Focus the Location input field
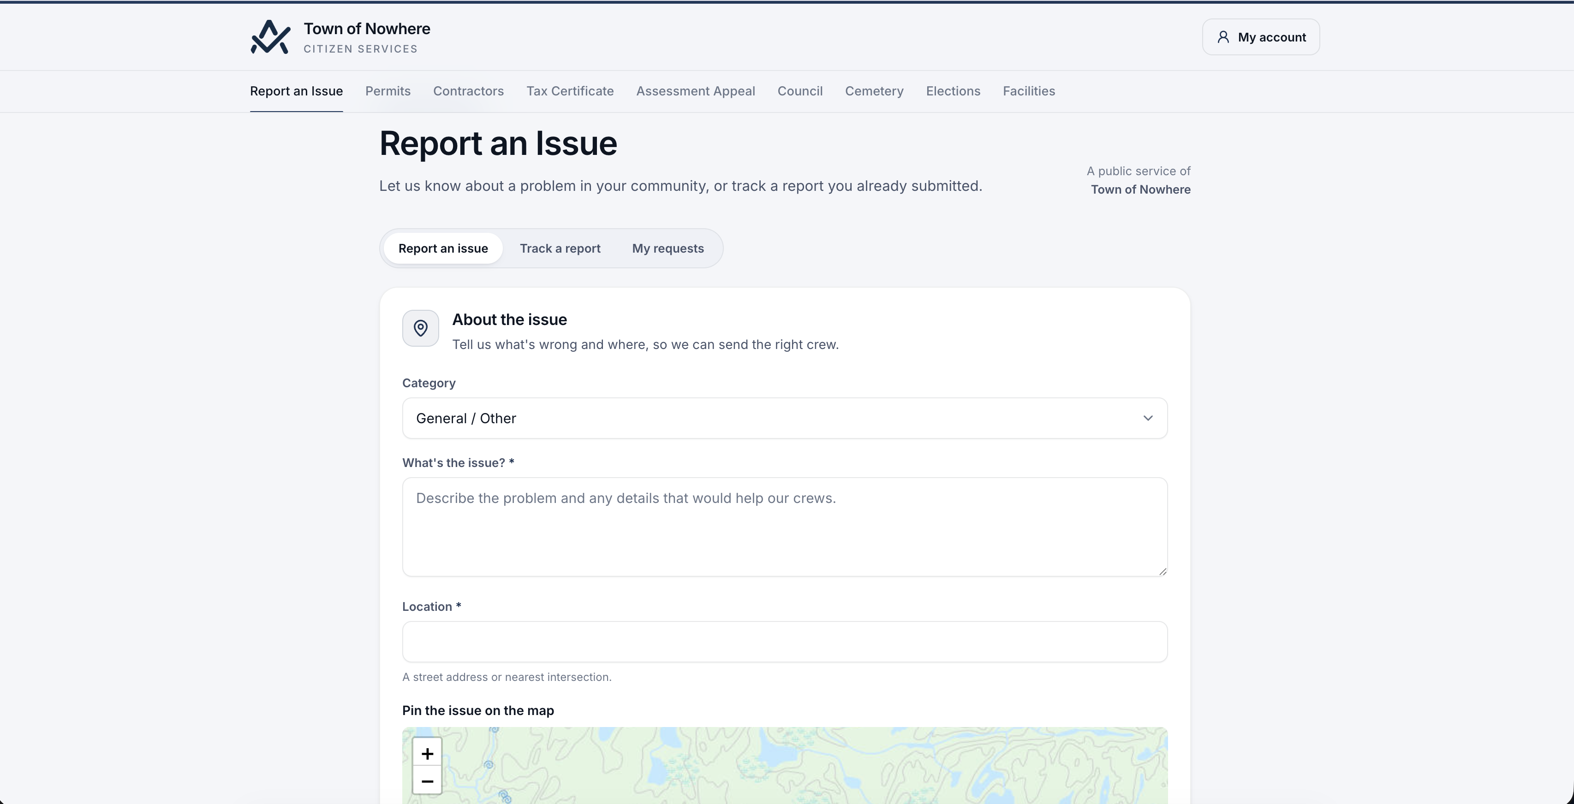Image resolution: width=1574 pixels, height=804 pixels. 785,642
